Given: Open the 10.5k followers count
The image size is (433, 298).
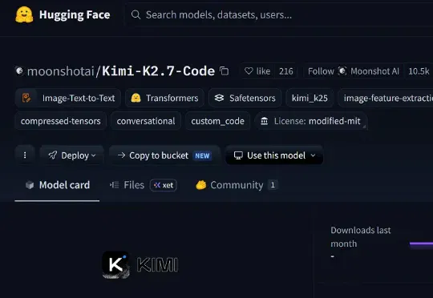Looking at the screenshot, I should click(x=419, y=71).
